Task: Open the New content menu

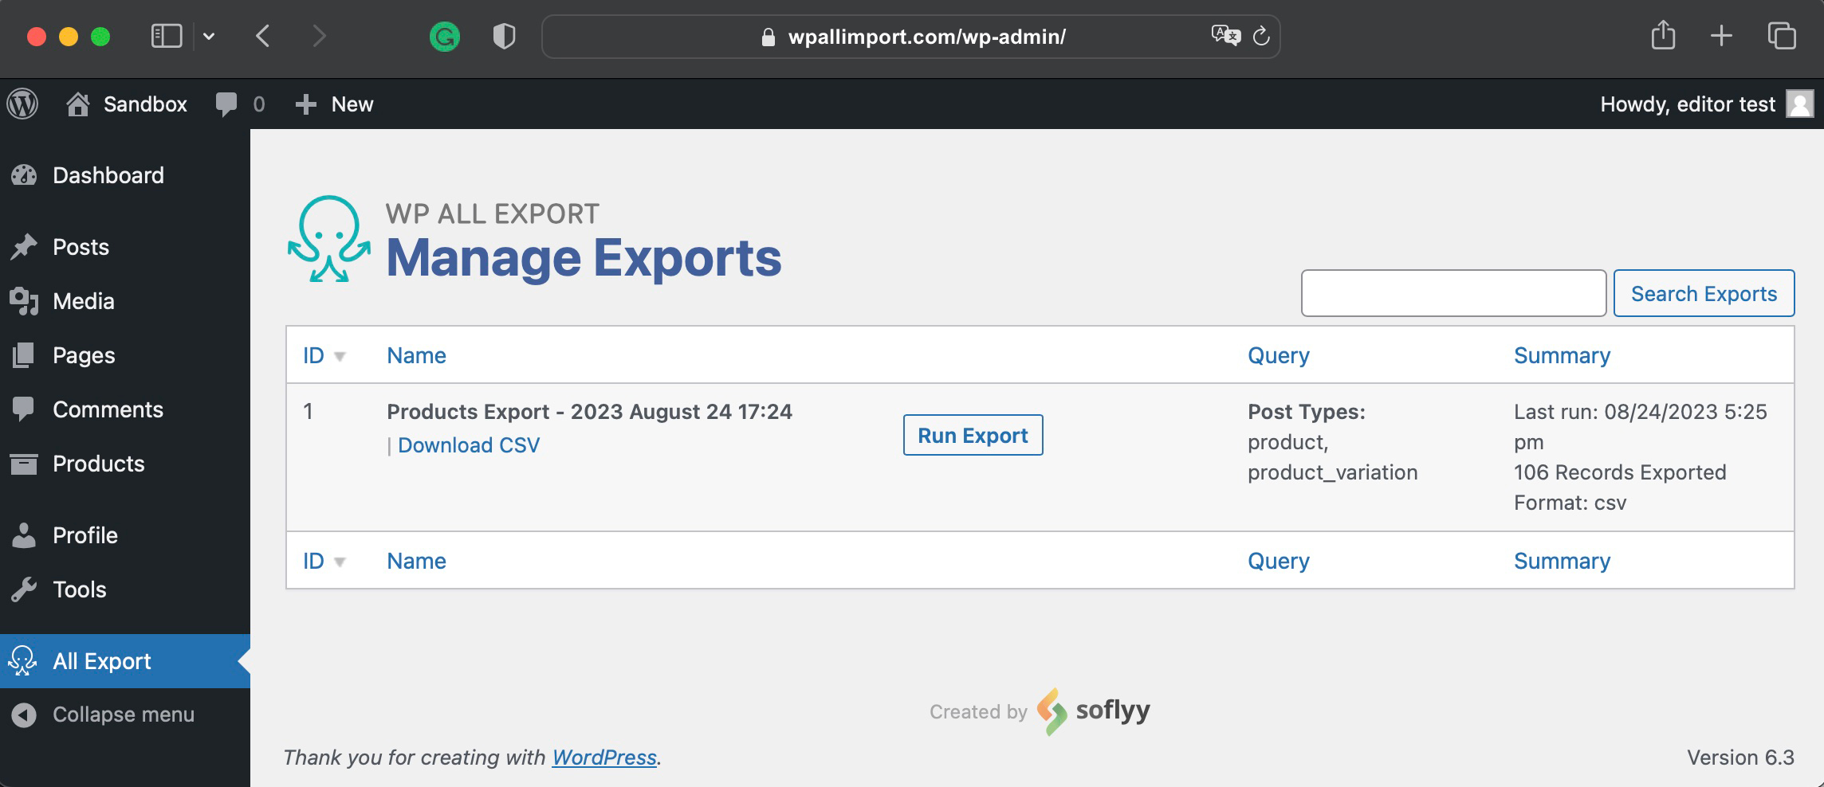Action: [x=335, y=104]
